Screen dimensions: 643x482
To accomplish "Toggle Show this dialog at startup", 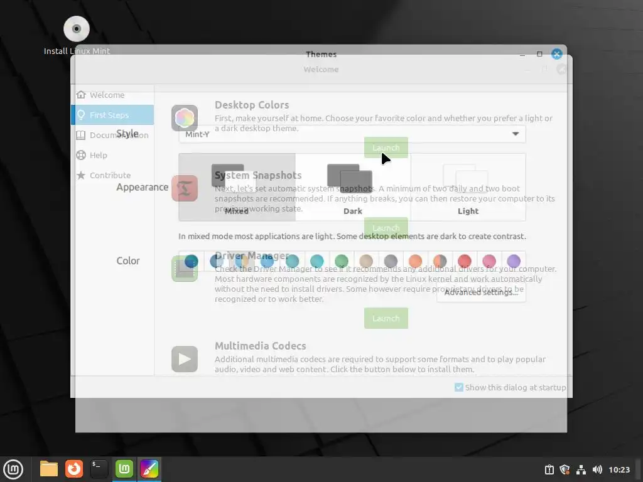I will [x=459, y=387].
